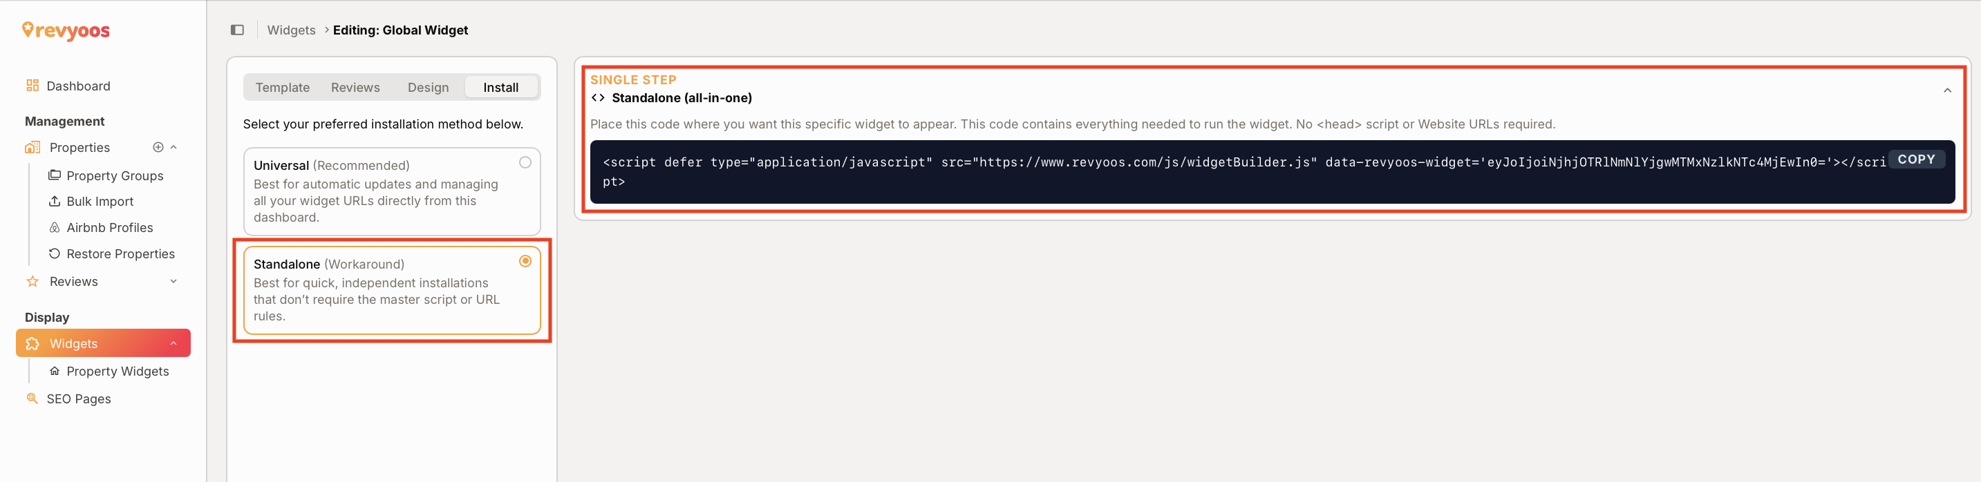Copy the standalone script code

point(1915,159)
